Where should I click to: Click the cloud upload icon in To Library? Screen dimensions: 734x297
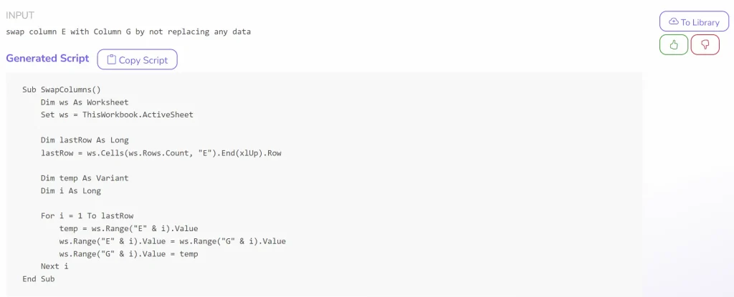tap(674, 22)
